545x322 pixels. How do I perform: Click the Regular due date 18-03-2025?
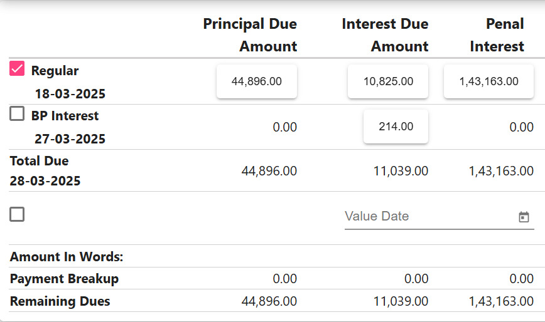tap(70, 94)
